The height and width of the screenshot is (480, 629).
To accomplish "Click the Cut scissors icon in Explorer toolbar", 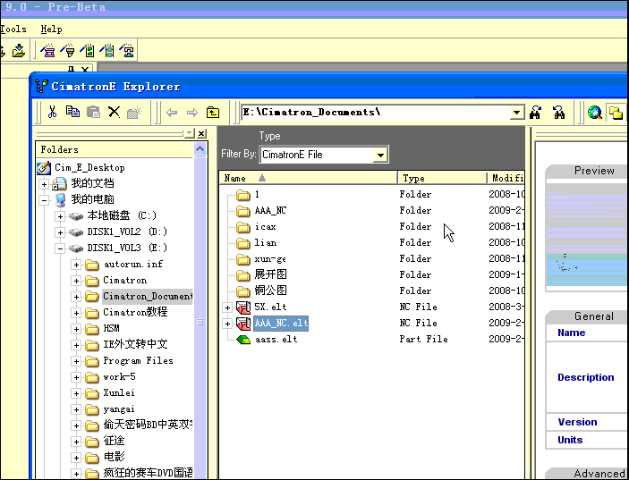I will (52, 113).
